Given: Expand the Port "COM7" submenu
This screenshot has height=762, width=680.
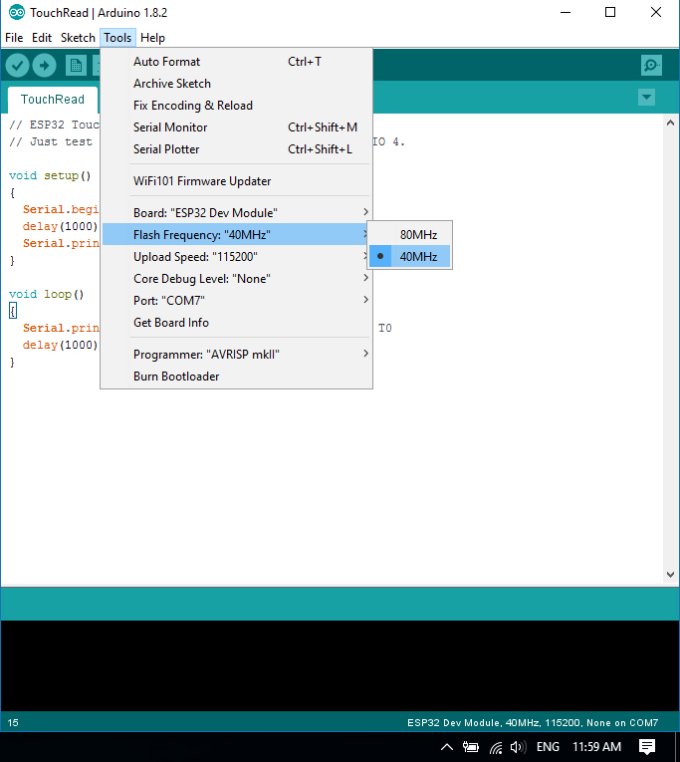Looking at the screenshot, I should (237, 301).
